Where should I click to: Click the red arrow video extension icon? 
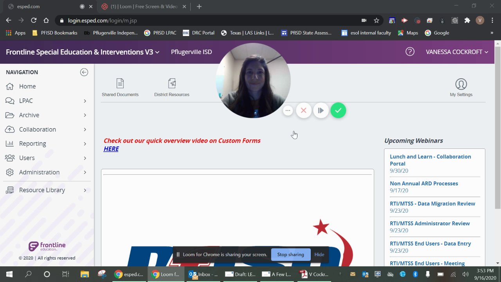pos(404,20)
